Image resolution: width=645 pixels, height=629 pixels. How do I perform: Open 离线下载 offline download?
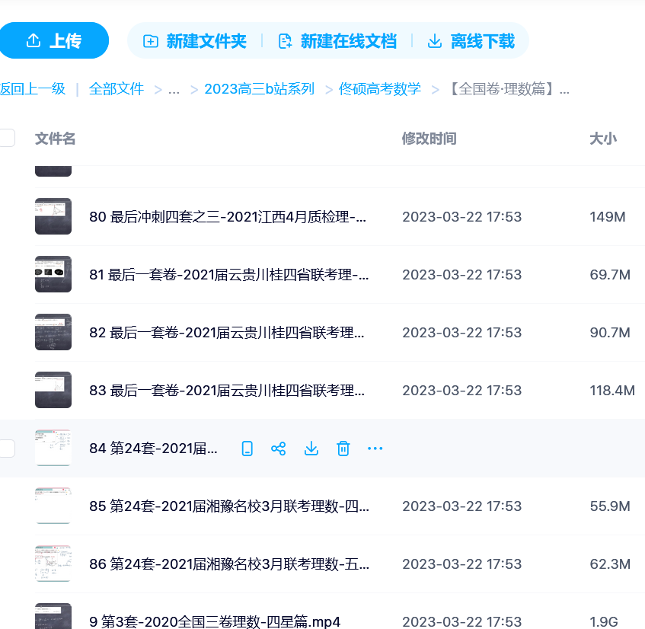pyautogui.click(x=471, y=41)
